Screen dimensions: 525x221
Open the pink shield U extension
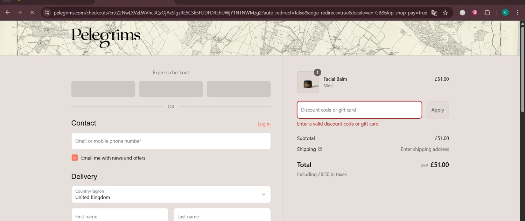[475, 13]
